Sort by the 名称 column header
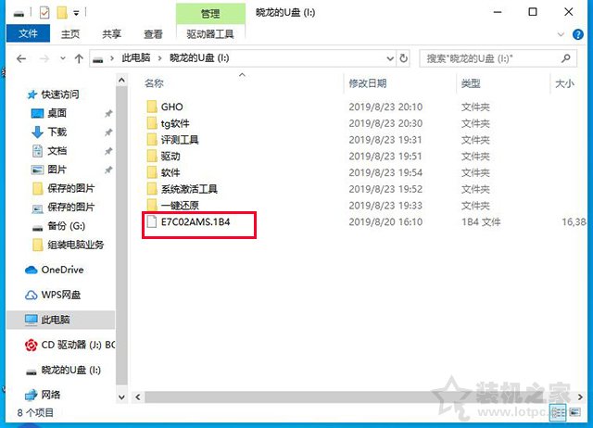Viewport: 593px width, 428px height. pyautogui.click(x=154, y=83)
